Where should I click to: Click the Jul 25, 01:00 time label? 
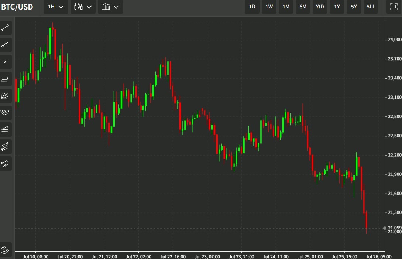(x=310, y=256)
